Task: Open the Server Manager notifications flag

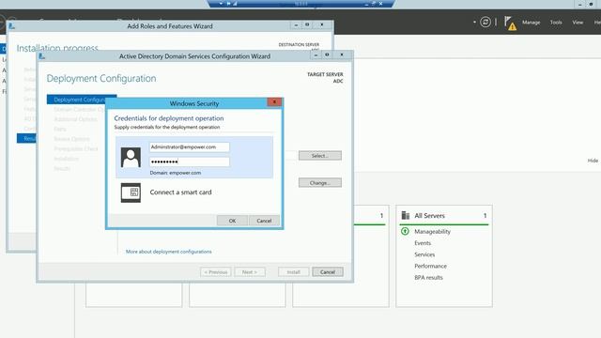Action: tap(510, 23)
